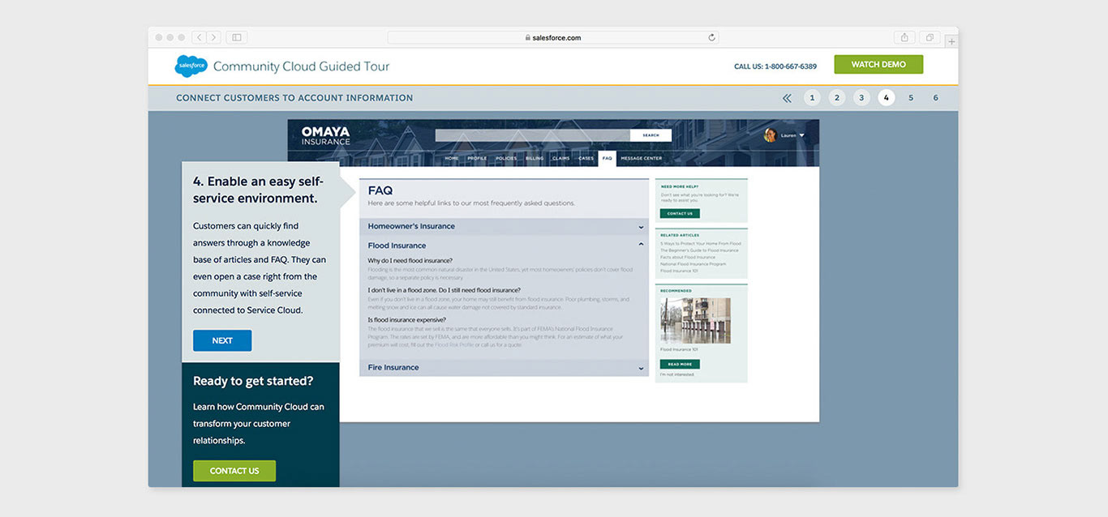The height and width of the screenshot is (517, 1108).
Task: Click 'I don't live in a flood zone' question
Action: click(x=444, y=290)
